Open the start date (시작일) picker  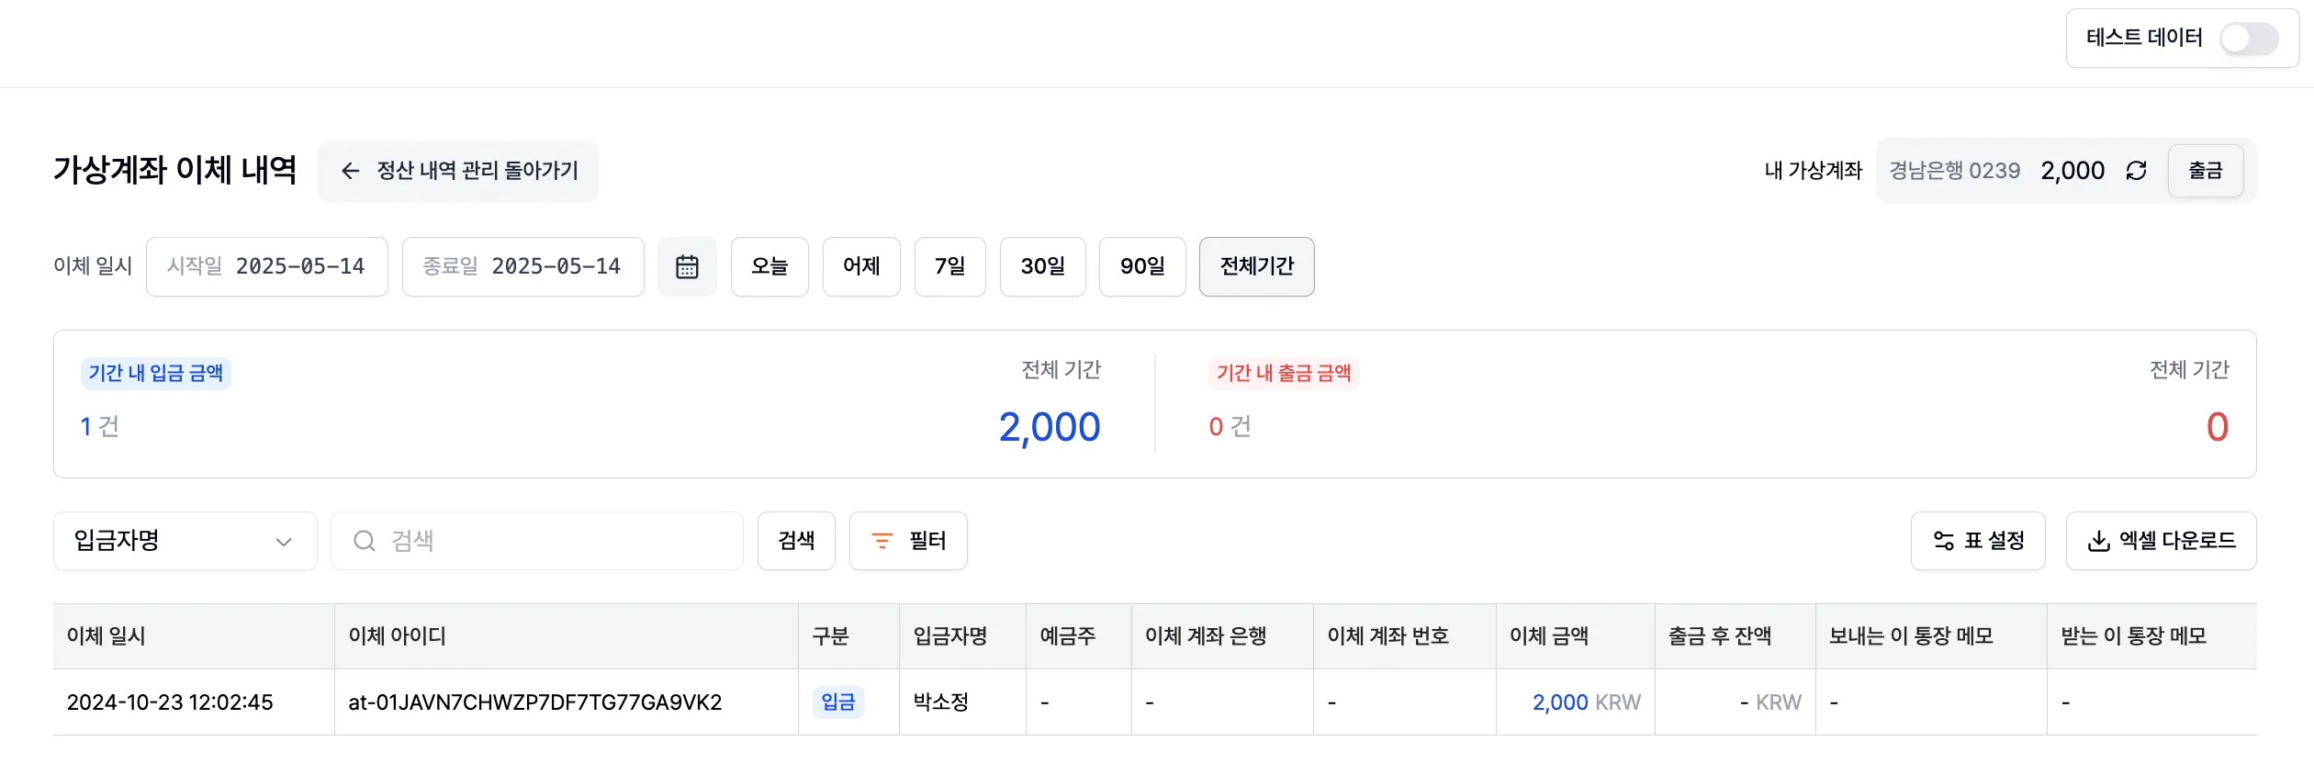pos(266,266)
